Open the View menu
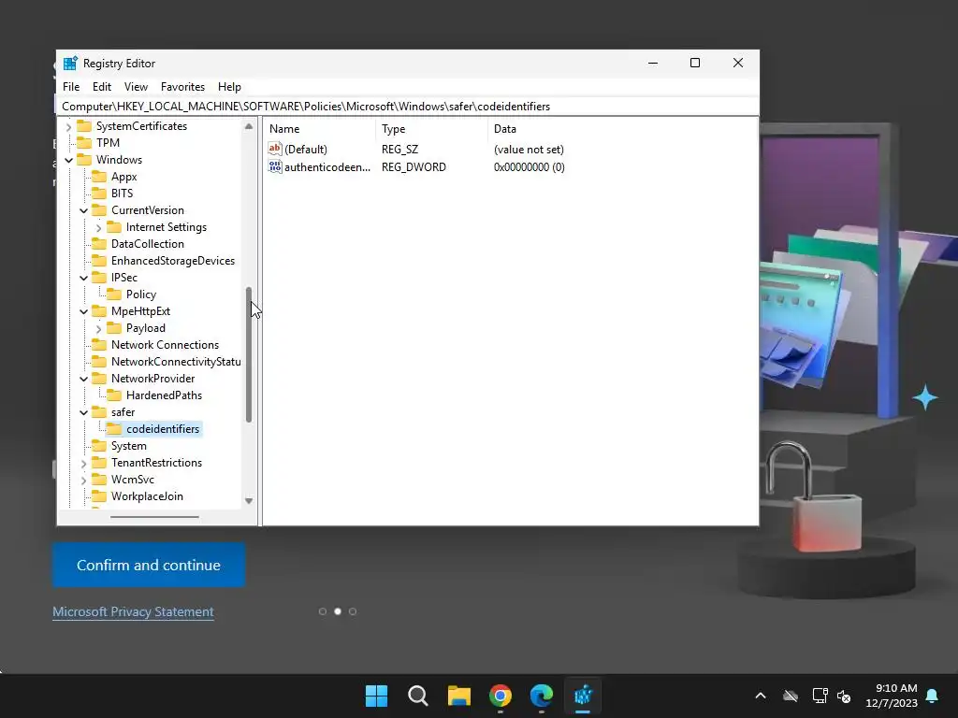Viewport: 958px width, 718px height. point(136,87)
